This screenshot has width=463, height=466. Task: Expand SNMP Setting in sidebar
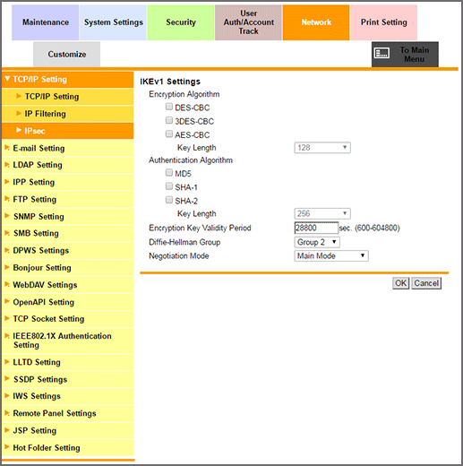[x=67, y=217]
